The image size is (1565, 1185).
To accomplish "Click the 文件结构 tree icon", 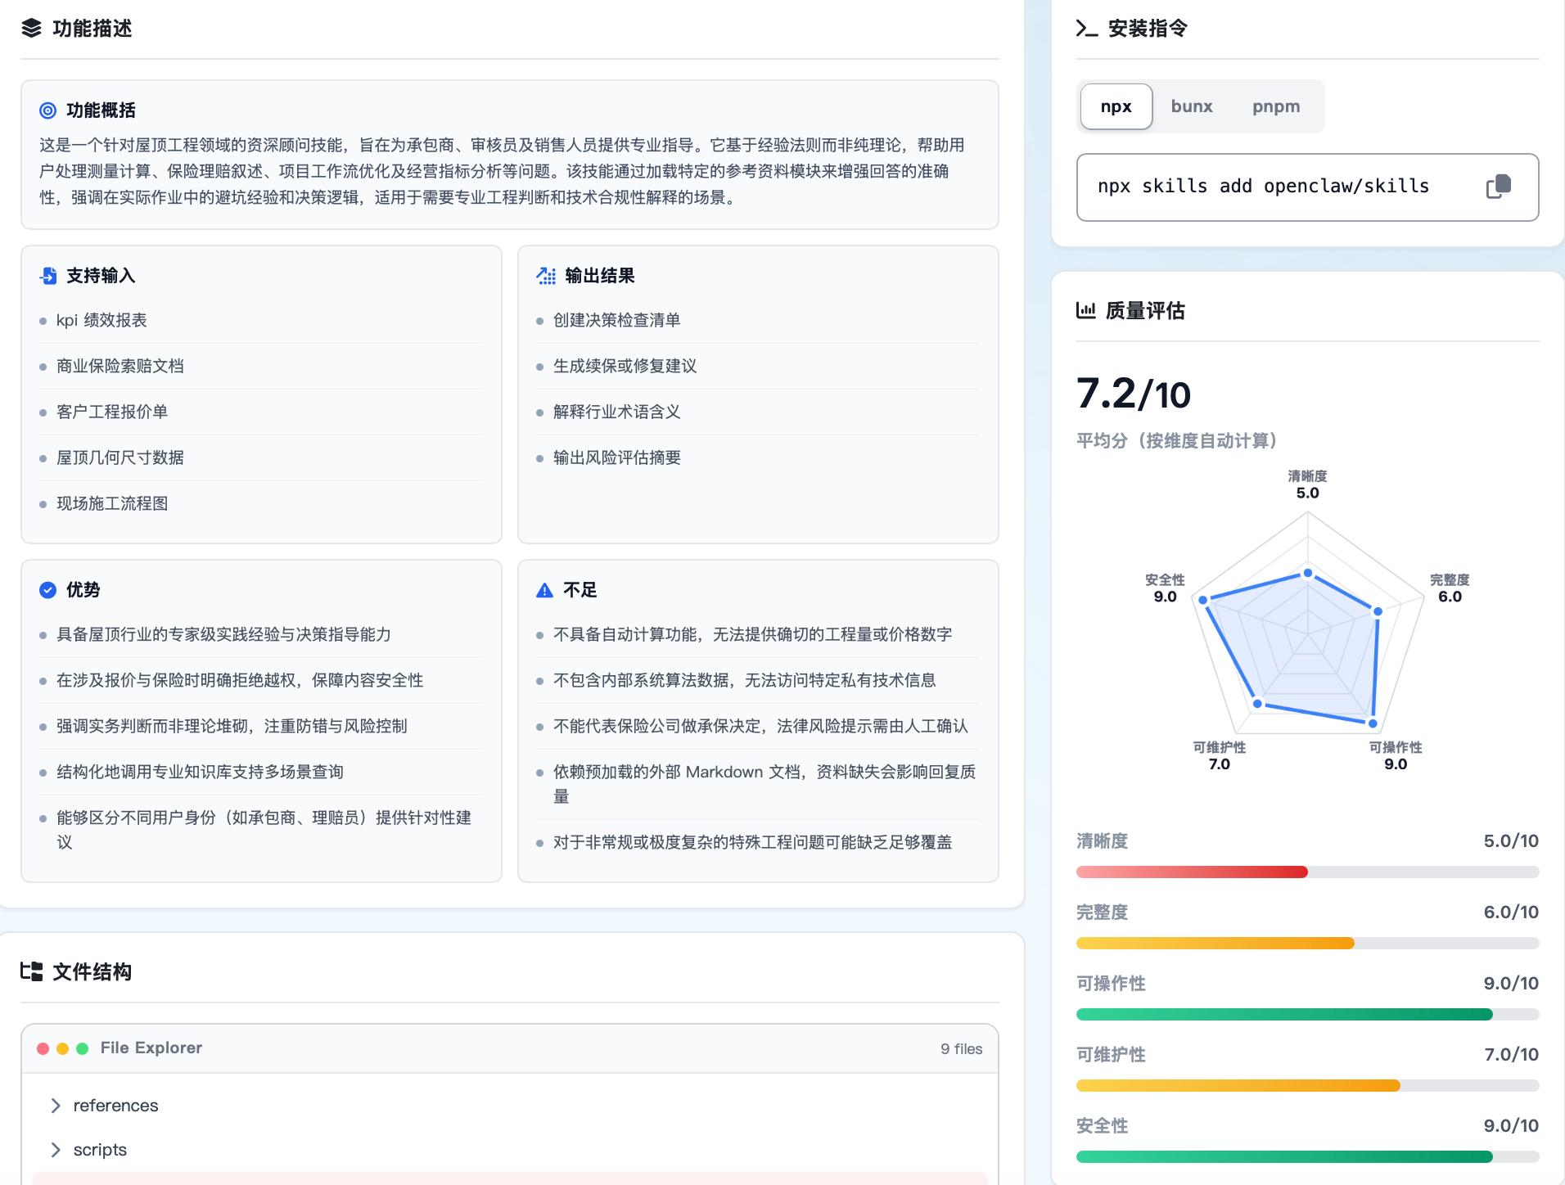I will pos(30,972).
